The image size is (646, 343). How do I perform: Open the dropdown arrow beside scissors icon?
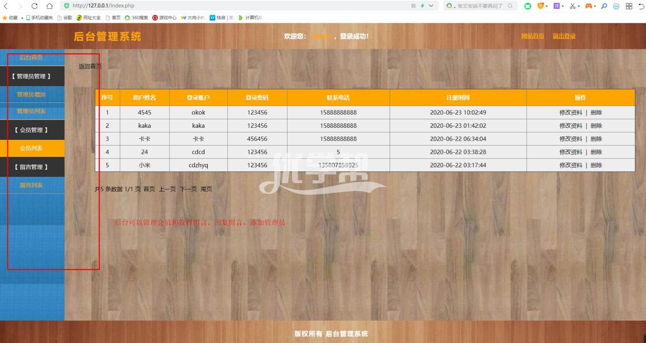(579, 6)
